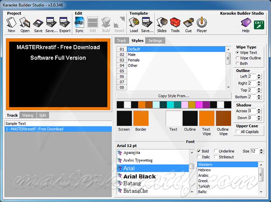The height and width of the screenshot is (202, 271).
Task: Enable the All Capitals checkbox
Action: pyautogui.click(x=238, y=132)
